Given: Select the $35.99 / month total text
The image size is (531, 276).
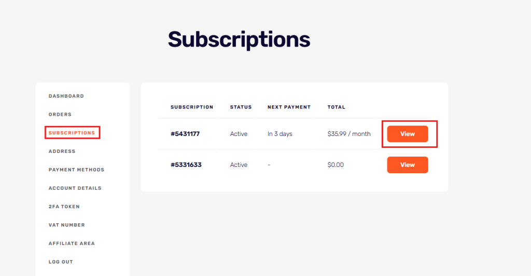Looking at the screenshot, I should [x=349, y=134].
